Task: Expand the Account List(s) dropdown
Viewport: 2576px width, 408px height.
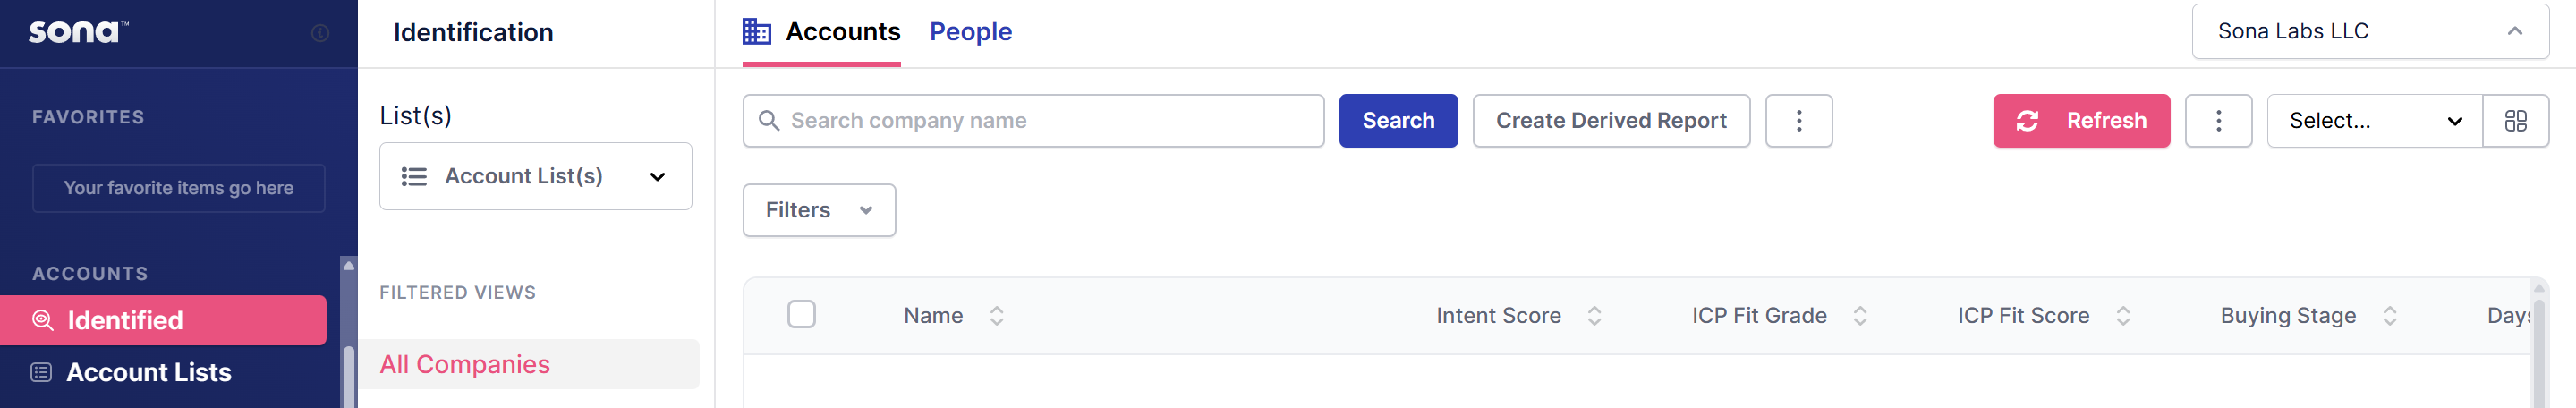Action: tap(535, 176)
